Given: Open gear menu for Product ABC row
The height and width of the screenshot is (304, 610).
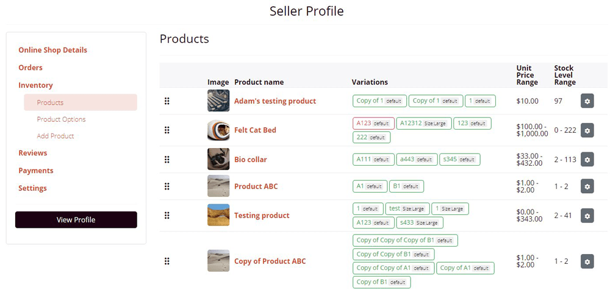Looking at the screenshot, I should tap(587, 186).
